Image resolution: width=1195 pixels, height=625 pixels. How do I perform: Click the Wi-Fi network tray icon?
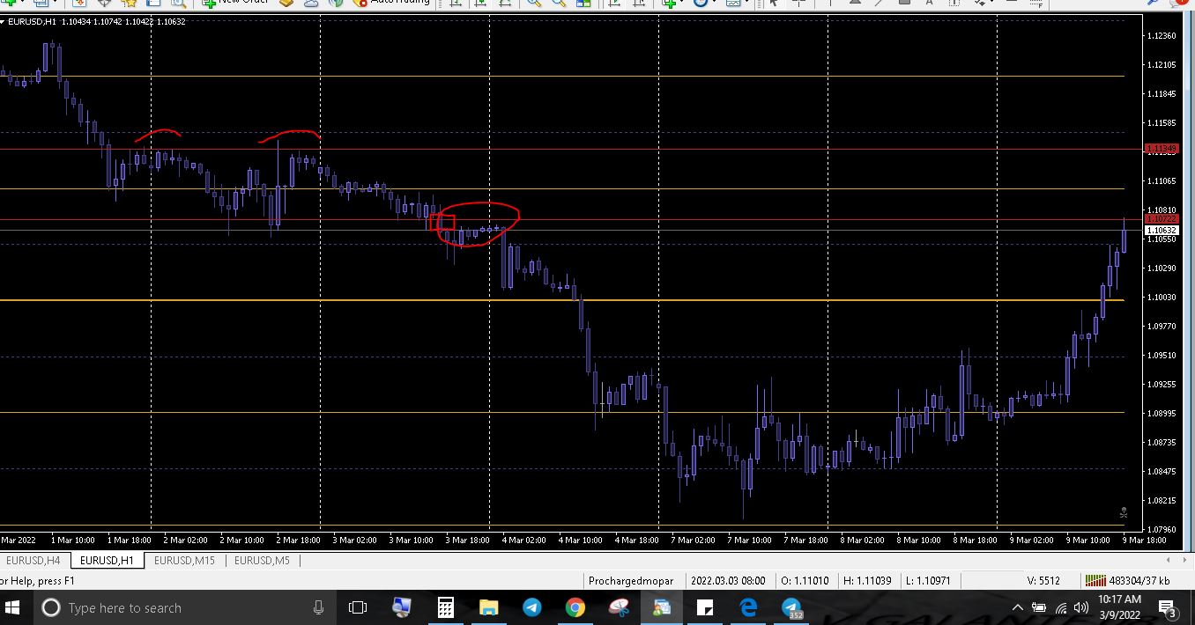tap(1060, 607)
